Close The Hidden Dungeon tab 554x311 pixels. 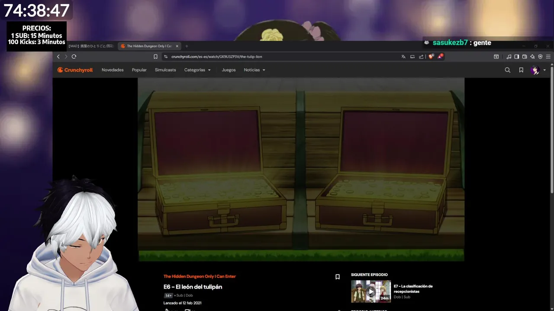(177, 46)
